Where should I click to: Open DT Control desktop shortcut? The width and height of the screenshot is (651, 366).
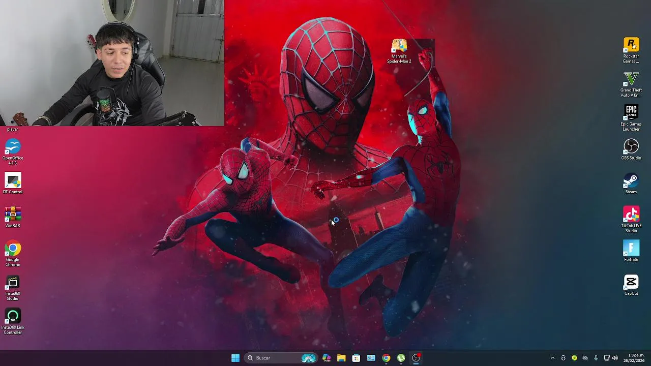click(13, 184)
